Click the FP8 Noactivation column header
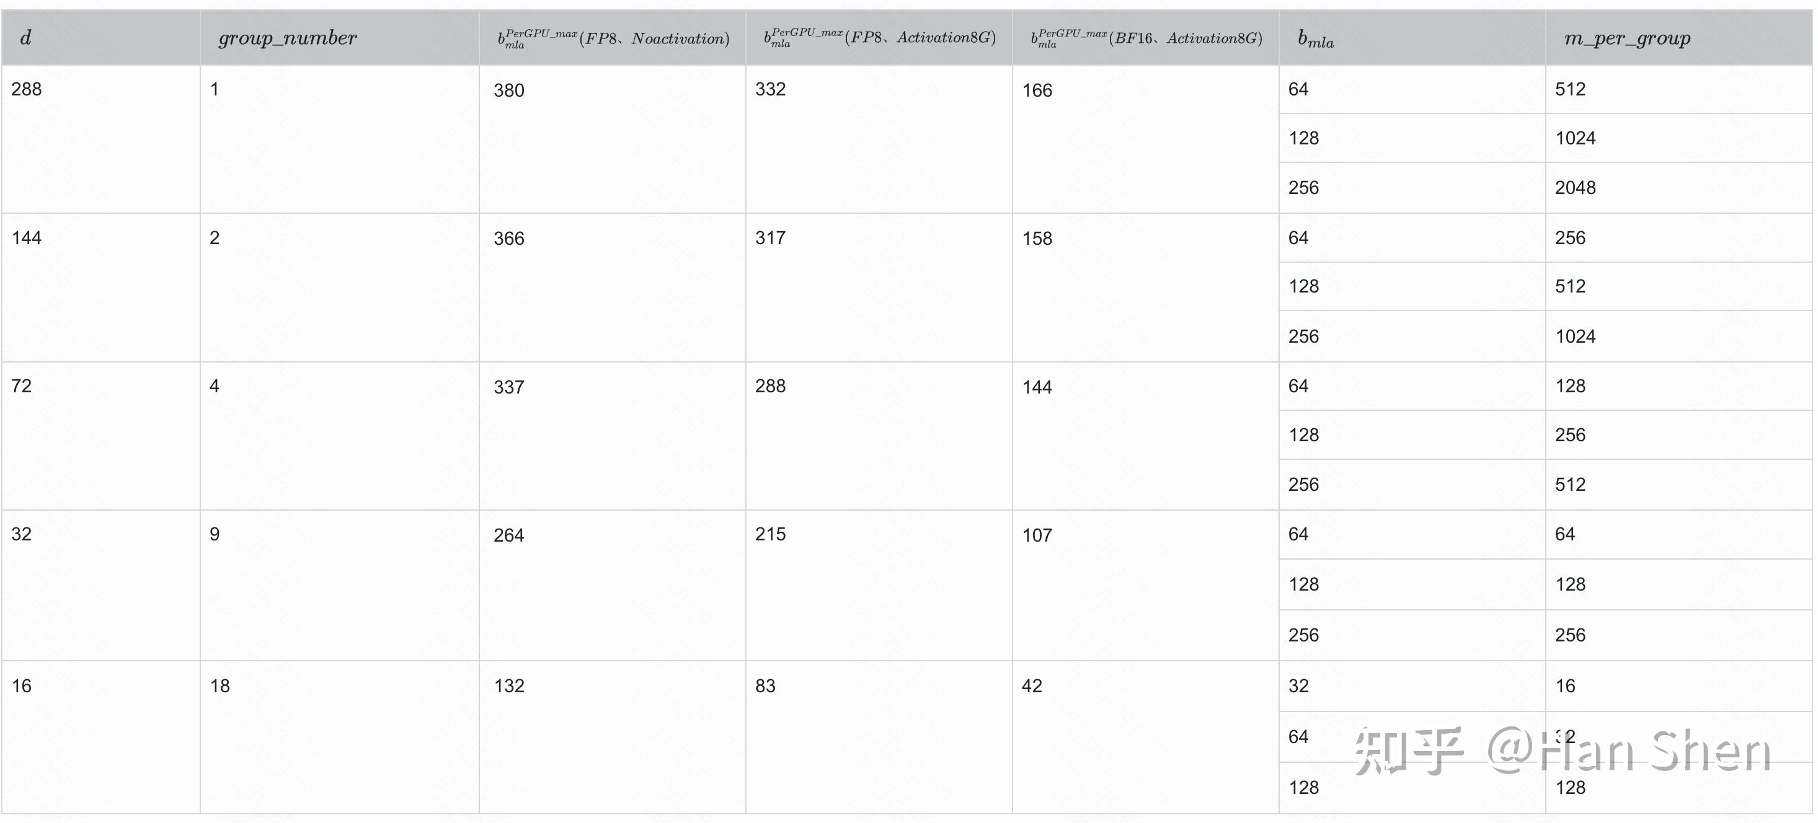 pos(613,38)
